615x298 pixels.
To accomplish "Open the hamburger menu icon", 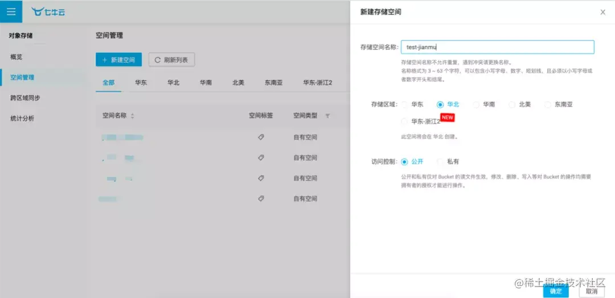I will (x=11, y=11).
